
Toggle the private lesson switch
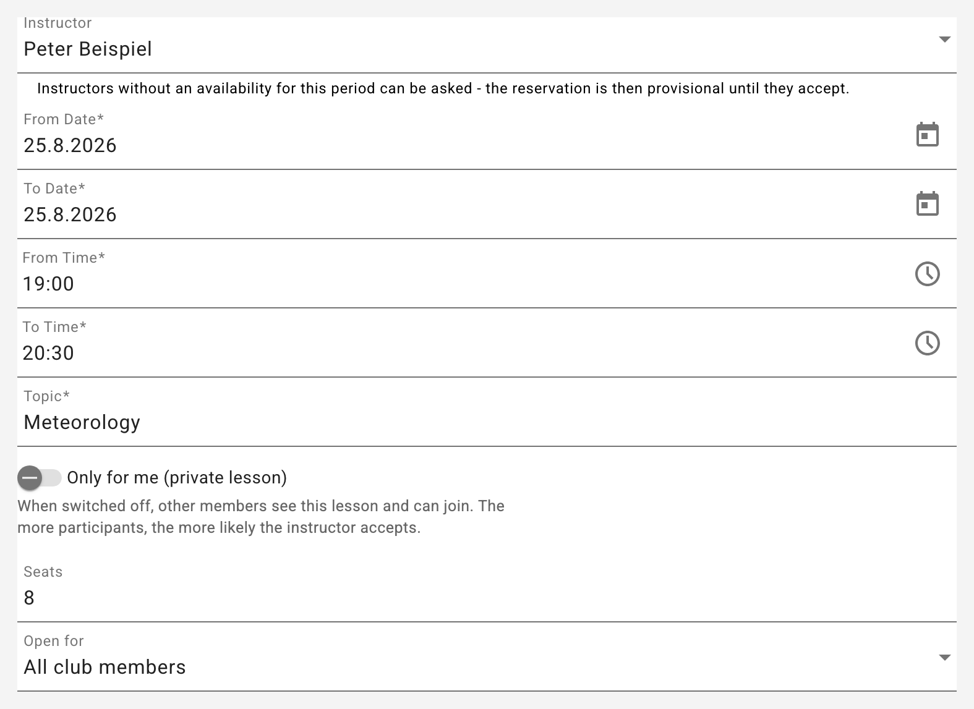39,478
